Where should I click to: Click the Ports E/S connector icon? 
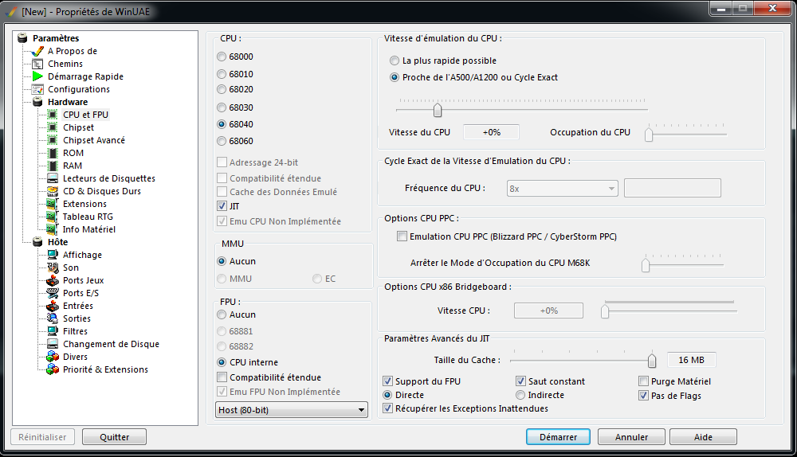click(x=53, y=293)
